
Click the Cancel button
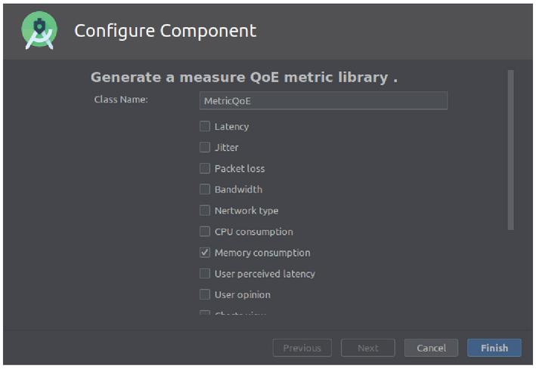431,348
